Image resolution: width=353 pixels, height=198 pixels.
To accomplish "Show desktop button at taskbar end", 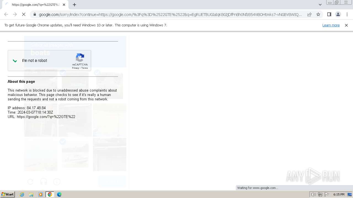I will pyautogui.click(x=350, y=194).
